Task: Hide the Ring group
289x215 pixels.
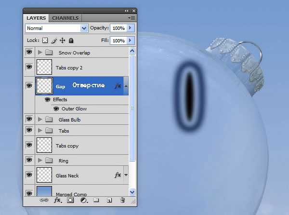Action: (x=29, y=160)
